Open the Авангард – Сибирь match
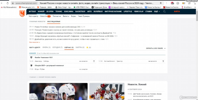The height and width of the screenshot is (100, 198). (x=42, y=61)
